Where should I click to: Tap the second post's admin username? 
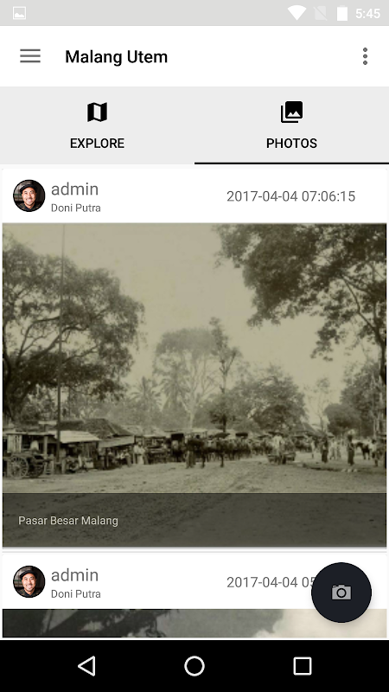click(74, 575)
